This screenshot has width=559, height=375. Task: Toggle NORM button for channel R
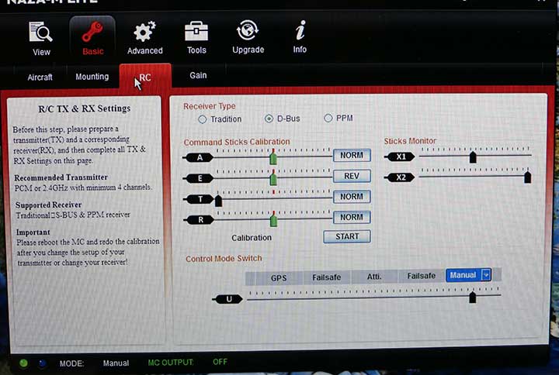(352, 217)
